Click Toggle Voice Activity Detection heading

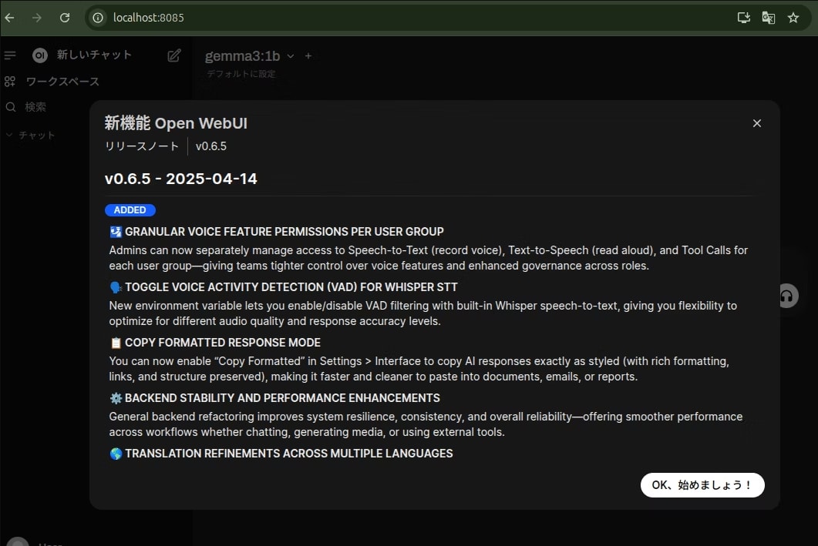click(291, 287)
